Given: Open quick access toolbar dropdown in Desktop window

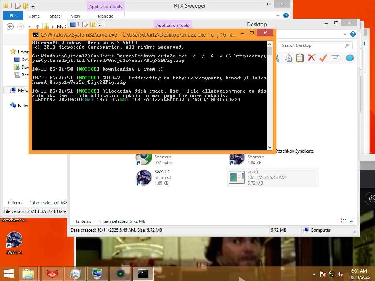Looking at the screenshot, I should 100,25.
